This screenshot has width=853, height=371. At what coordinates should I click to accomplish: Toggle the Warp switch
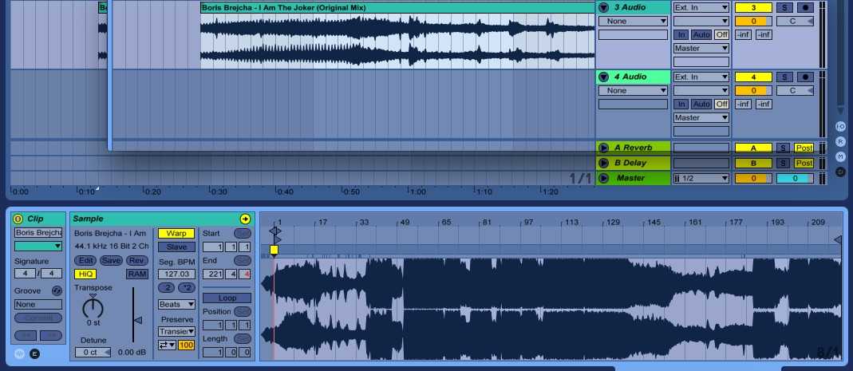pyautogui.click(x=176, y=233)
